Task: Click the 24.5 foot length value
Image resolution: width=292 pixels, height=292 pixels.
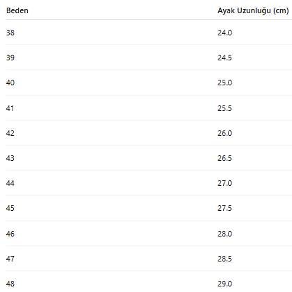Action: pyautogui.click(x=225, y=58)
